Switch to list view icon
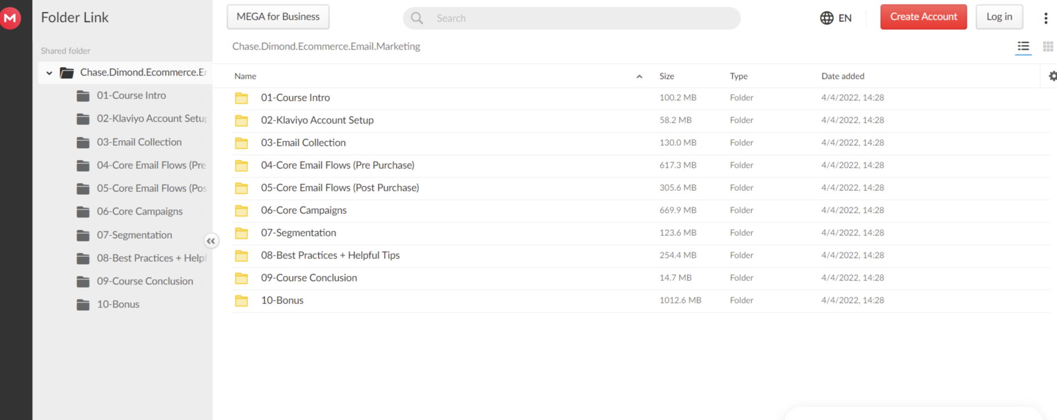 pos(1023,47)
